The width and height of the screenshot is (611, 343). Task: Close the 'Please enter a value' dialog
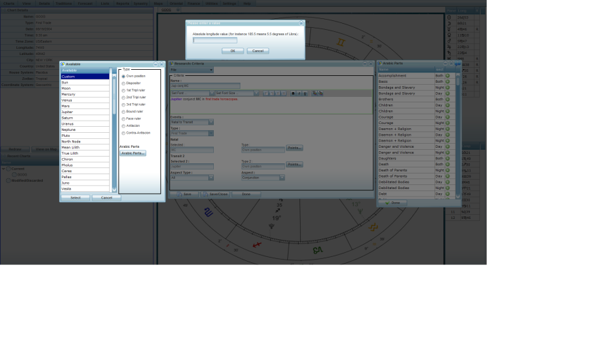(301, 23)
